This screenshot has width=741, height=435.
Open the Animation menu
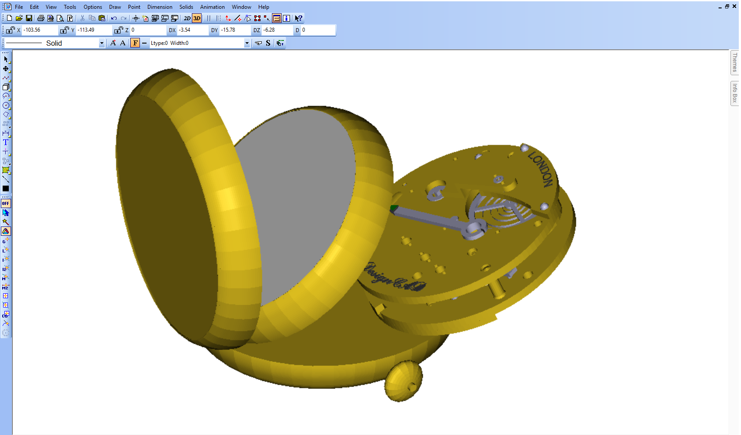click(x=212, y=7)
